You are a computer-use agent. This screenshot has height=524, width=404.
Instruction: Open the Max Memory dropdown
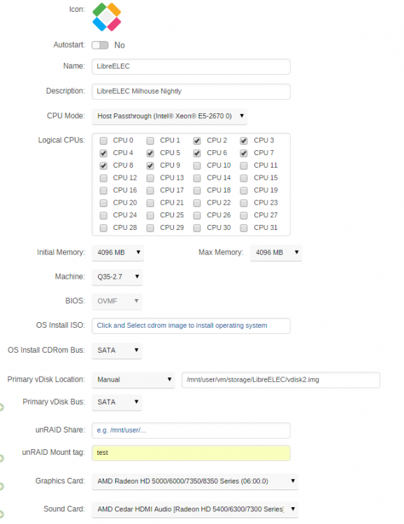coord(276,253)
